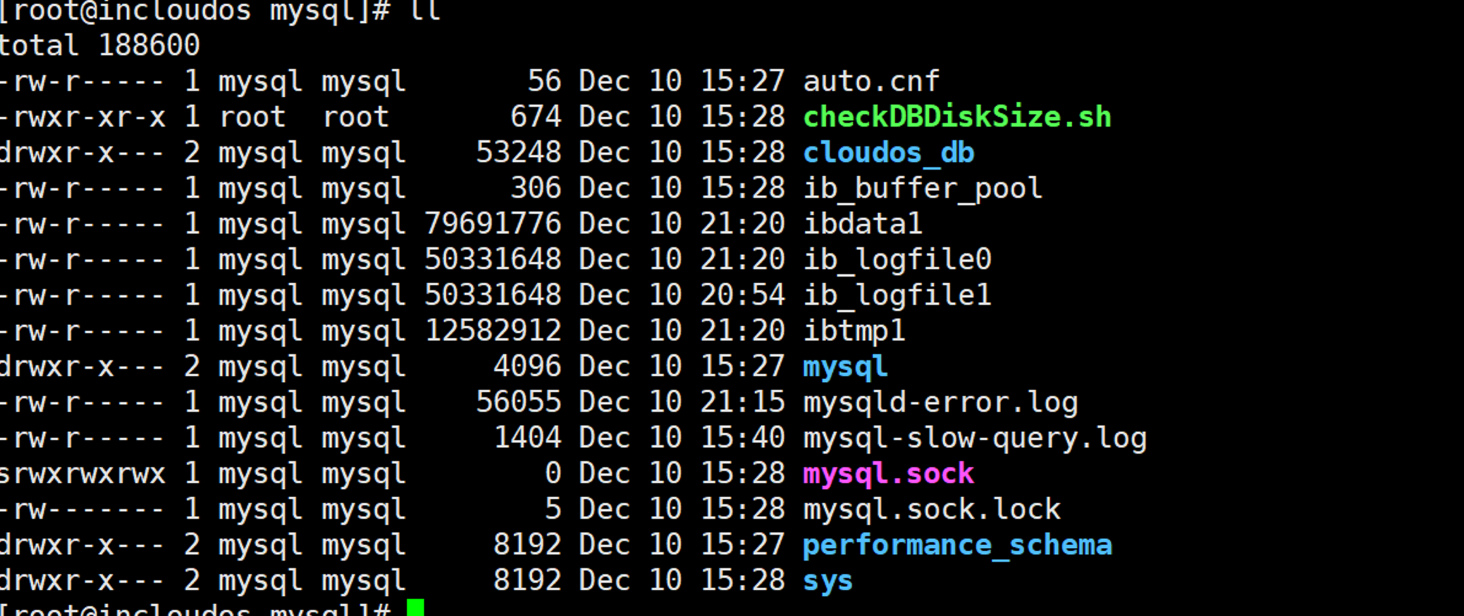The width and height of the screenshot is (1464, 616).
Task: Click the green terminal cursor block
Action: click(x=415, y=607)
